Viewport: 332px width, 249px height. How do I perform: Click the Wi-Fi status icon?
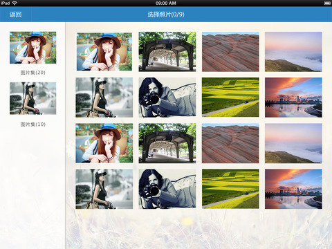click(x=15, y=3)
